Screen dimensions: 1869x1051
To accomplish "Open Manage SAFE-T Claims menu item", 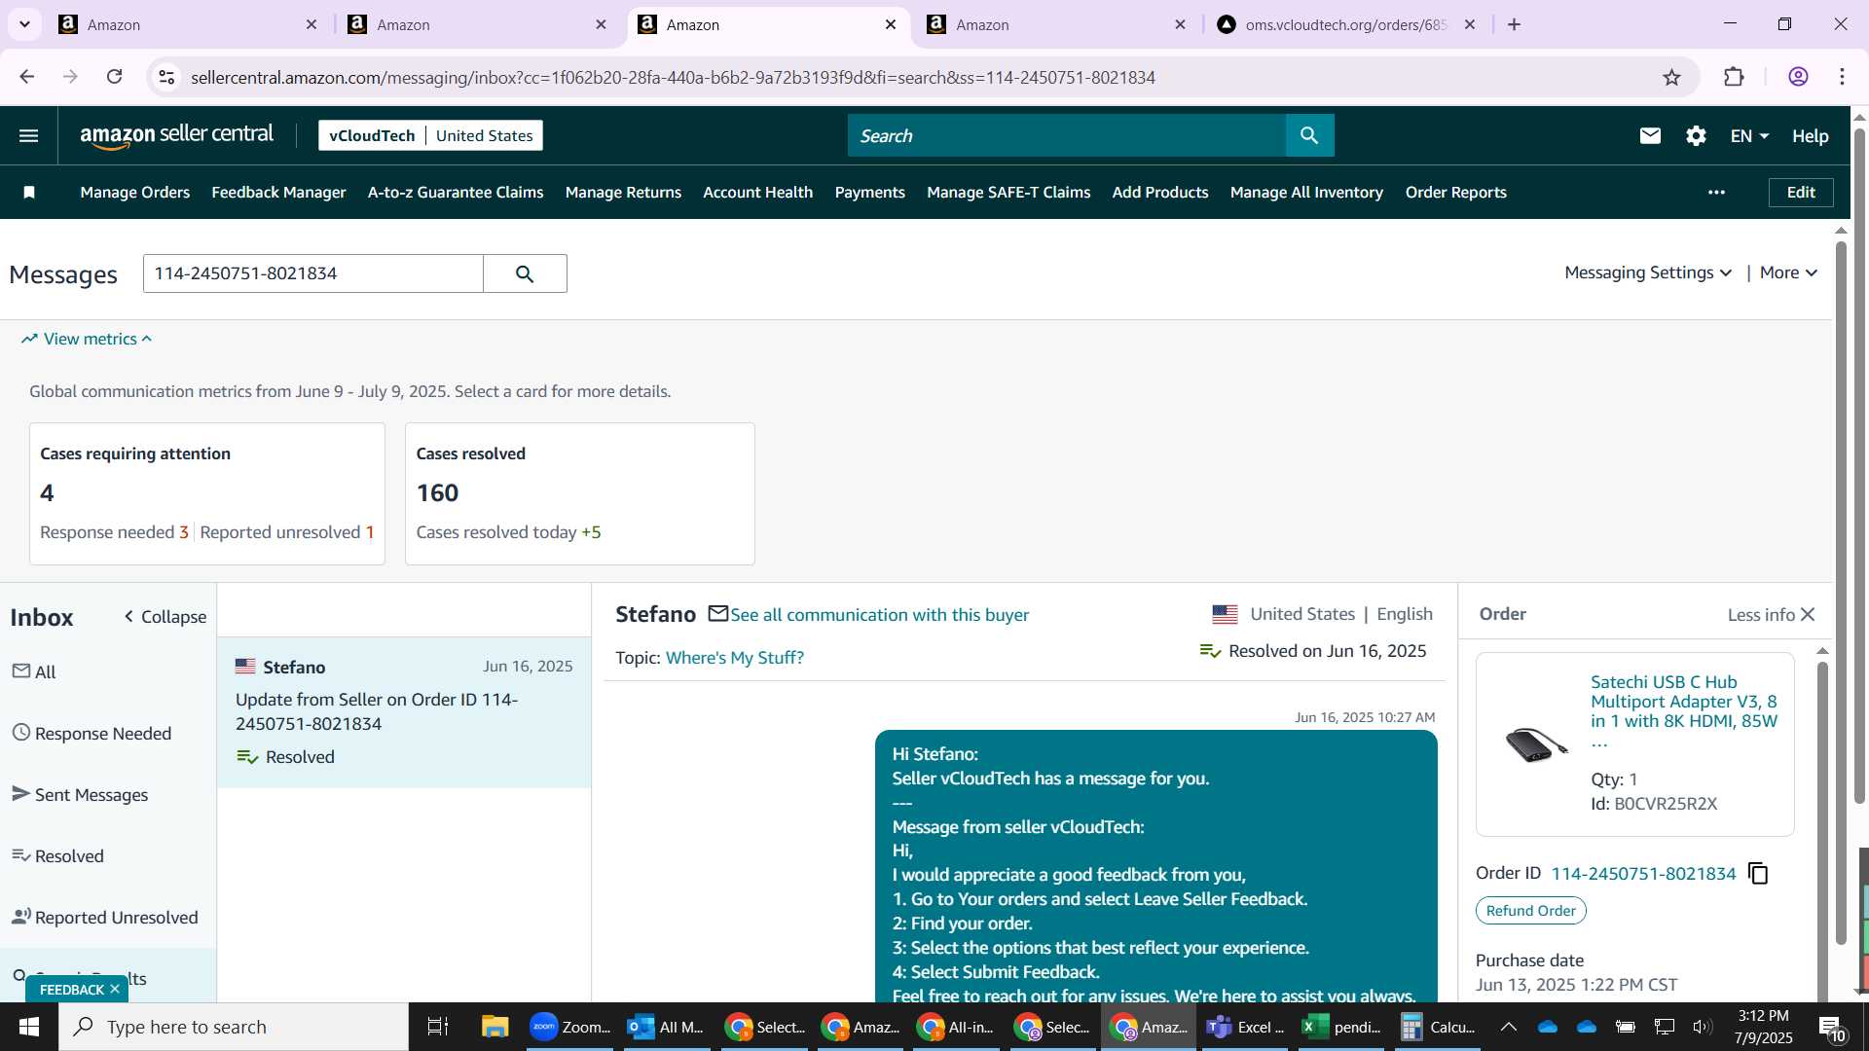I will click(1008, 193).
